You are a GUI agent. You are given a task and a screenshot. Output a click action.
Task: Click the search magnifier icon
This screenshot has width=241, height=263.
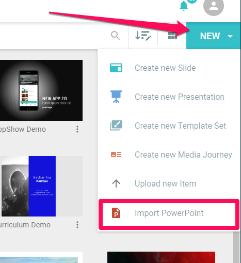(x=115, y=36)
